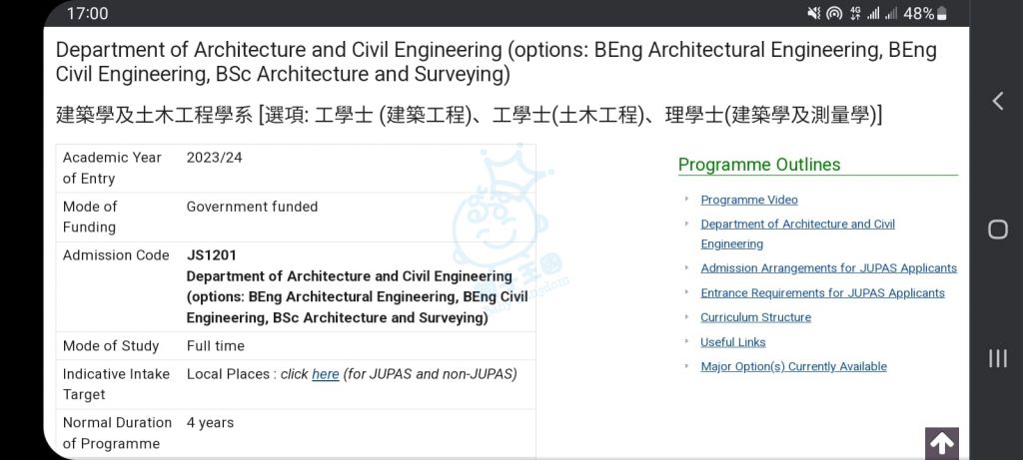Image resolution: width=1023 pixels, height=460 pixels.
Task: Open Entrance Requirements for JUPAS Applicants
Action: coord(822,292)
